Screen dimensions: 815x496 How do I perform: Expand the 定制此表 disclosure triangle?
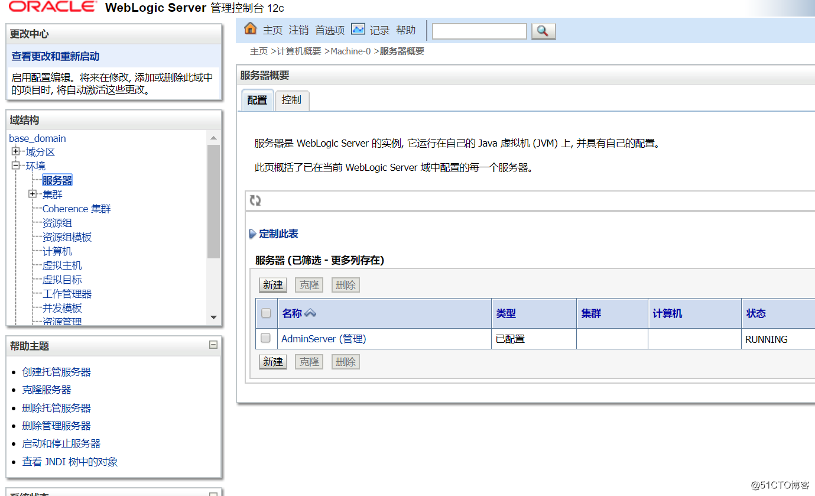pos(253,234)
